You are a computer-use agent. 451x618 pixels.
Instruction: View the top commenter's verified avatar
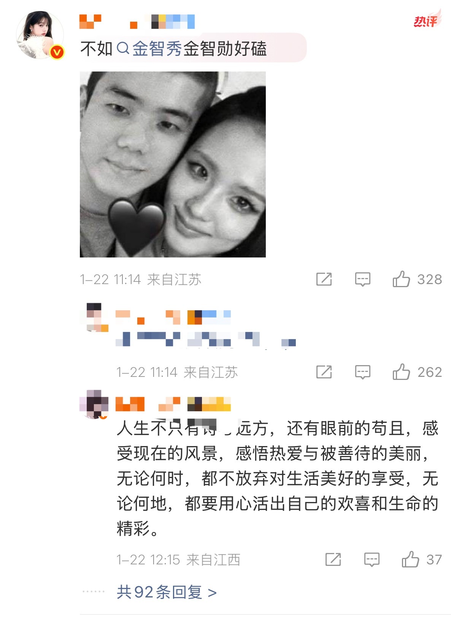coord(40,35)
